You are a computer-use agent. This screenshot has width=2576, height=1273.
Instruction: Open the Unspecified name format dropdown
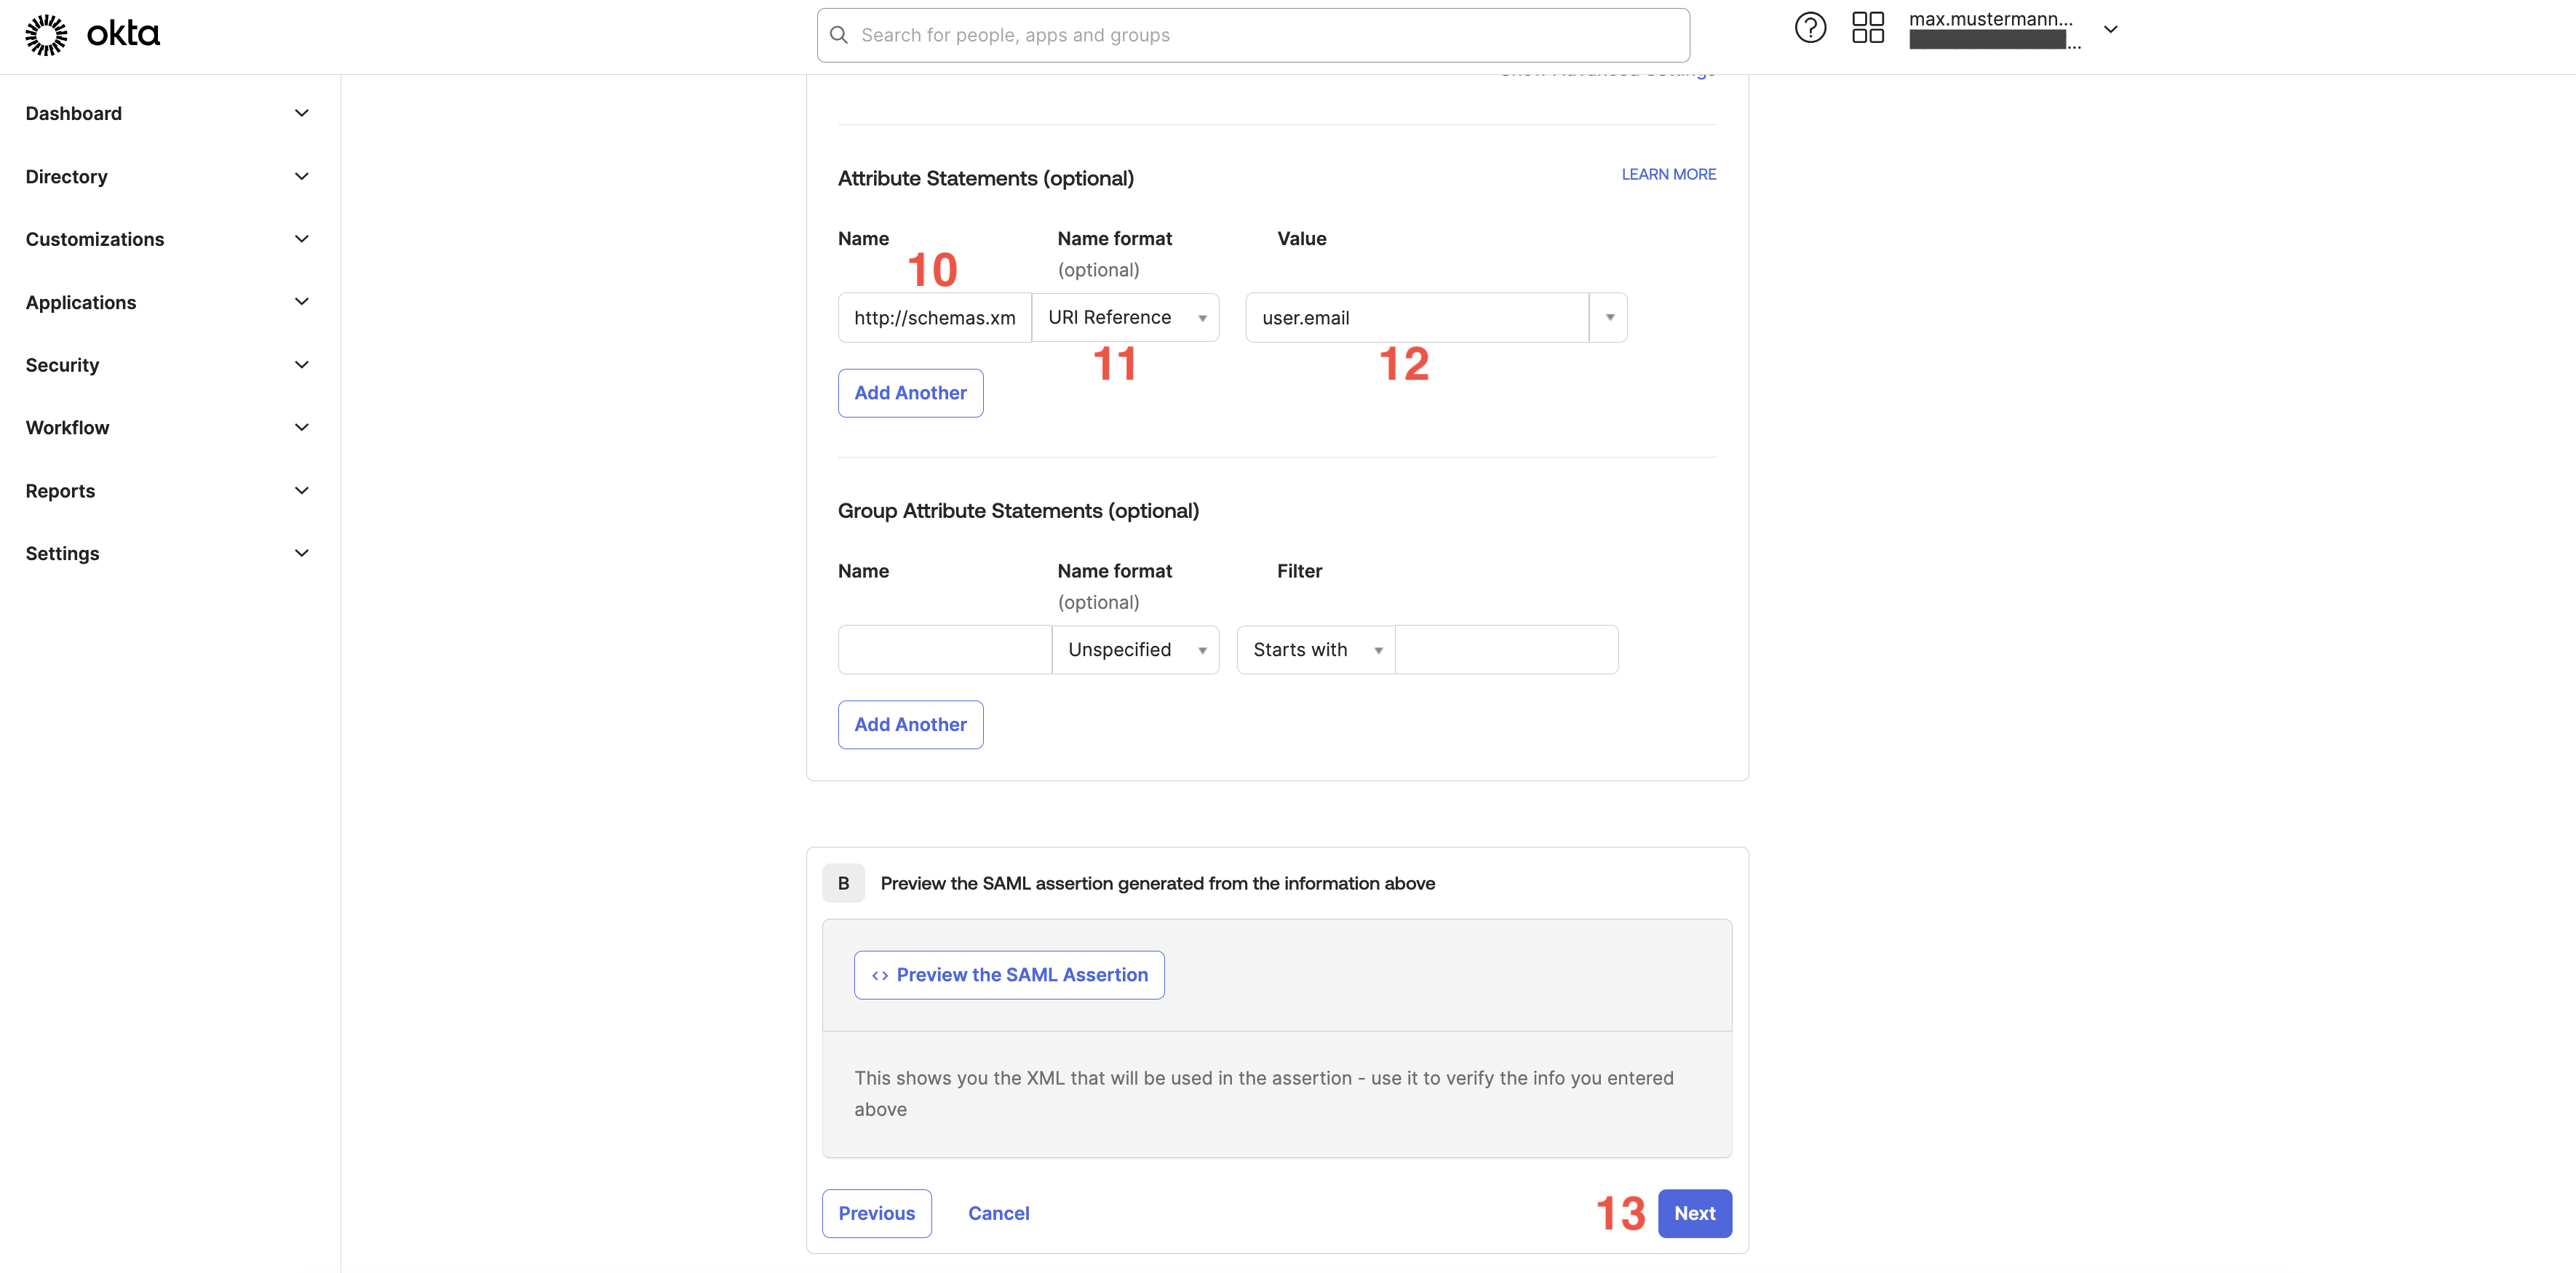[x=1135, y=650]
